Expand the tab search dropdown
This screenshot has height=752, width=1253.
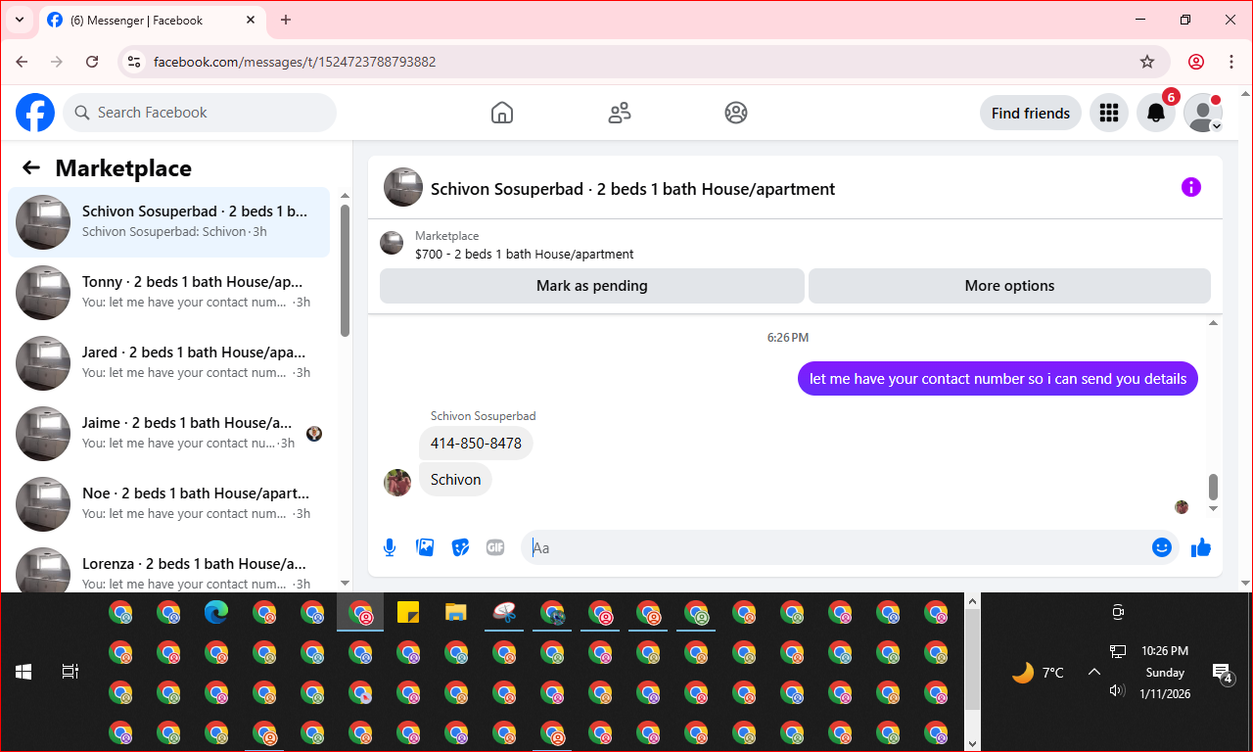click(19, 20)
